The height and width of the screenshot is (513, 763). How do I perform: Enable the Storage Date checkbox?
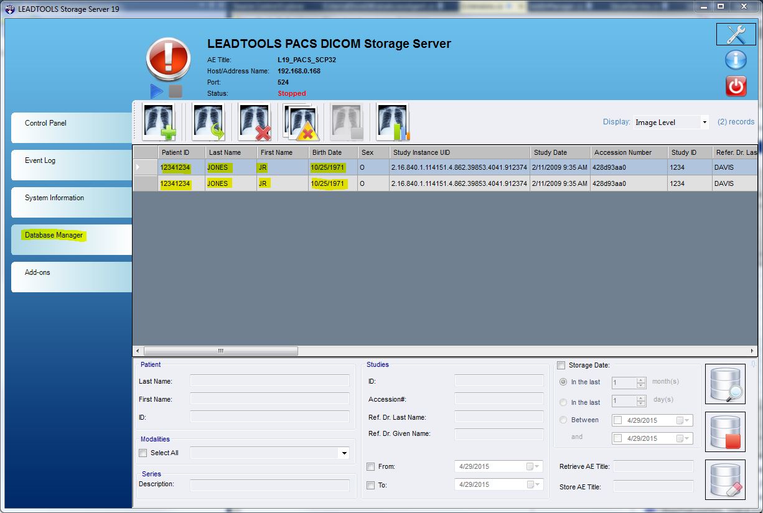[x=561, y=365]
